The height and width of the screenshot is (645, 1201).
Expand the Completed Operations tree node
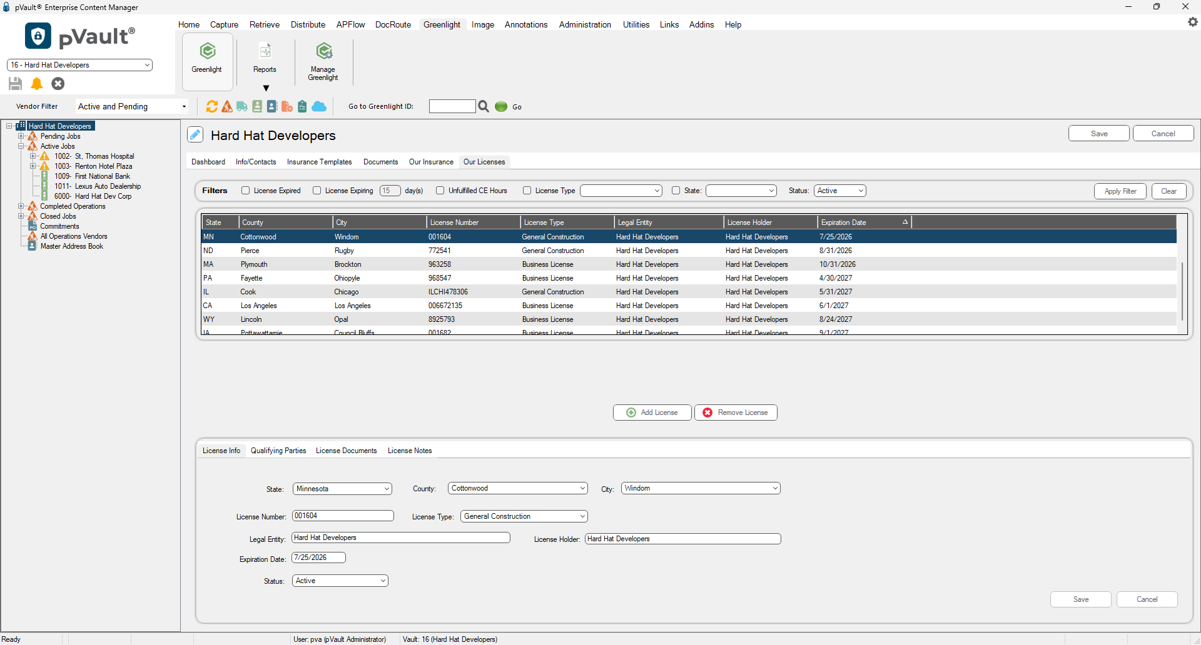tap(21, 206)
